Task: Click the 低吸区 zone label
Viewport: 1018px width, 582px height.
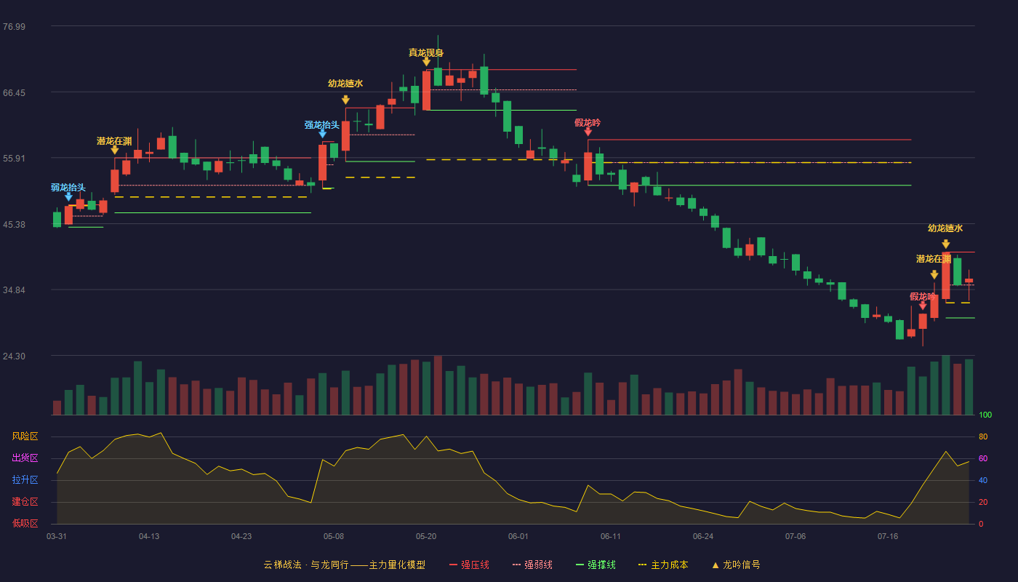Action: coord(25,523)
